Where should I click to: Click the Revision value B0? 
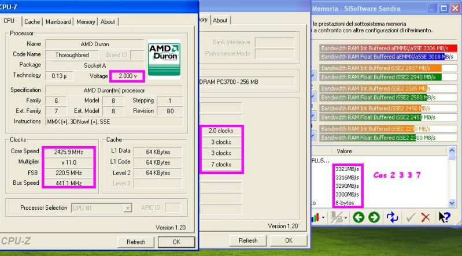pyautogui.click(x=170, y=112)
